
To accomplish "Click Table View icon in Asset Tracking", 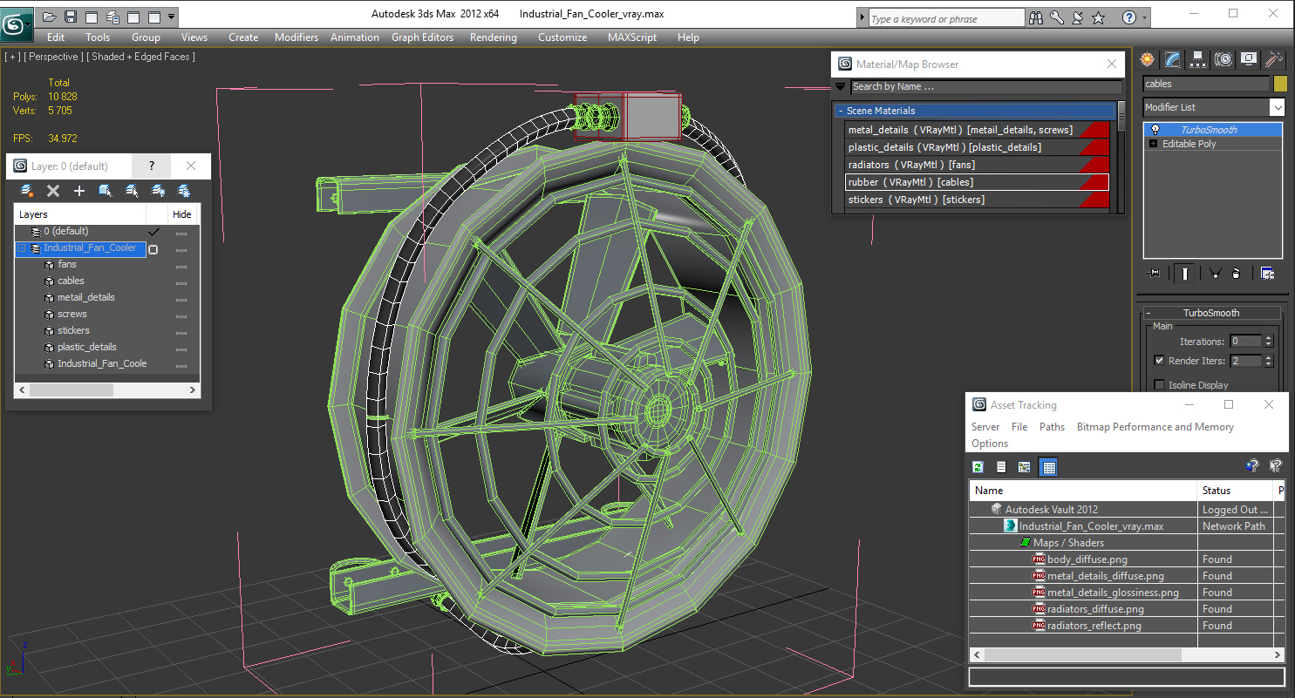I will (1048, 467).
